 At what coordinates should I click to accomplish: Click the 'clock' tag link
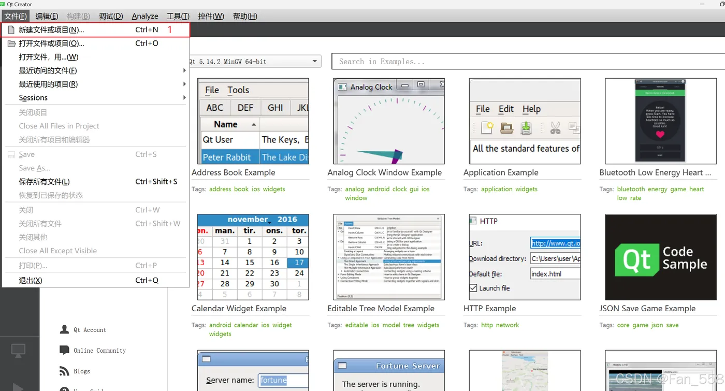pyautogui.click(x=400, y=189)
